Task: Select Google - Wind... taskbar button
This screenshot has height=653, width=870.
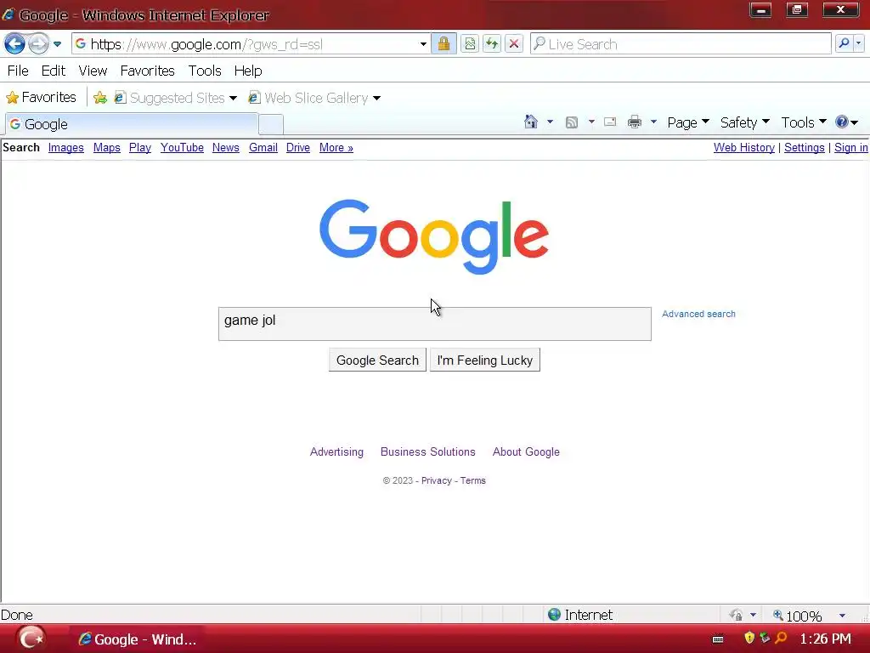Action: tap(137, 639)
